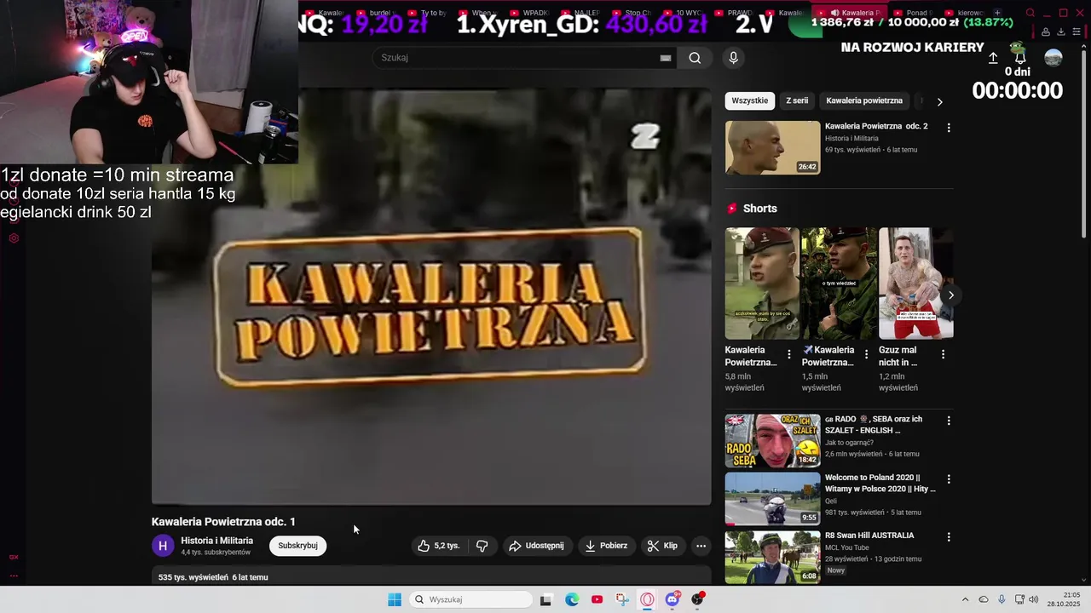Open the 1,5 mln wyświetleń Short thumbnail

tap(839, 283)
